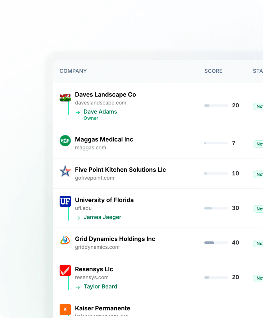Sort by the SCORE column header
Screen dimensions: 263x318
click(x=213, y=71)
